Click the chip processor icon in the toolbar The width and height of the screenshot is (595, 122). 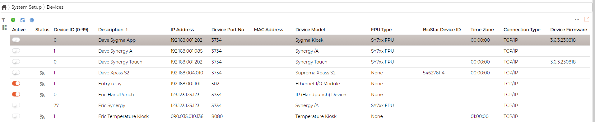pos(32,20)
